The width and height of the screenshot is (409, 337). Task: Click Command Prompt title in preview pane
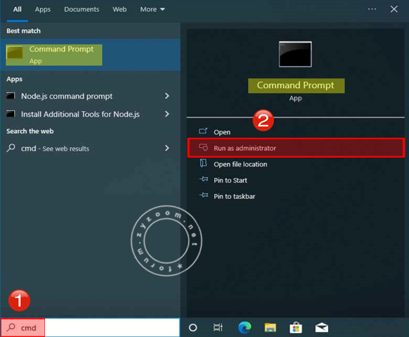coord(296,86)
